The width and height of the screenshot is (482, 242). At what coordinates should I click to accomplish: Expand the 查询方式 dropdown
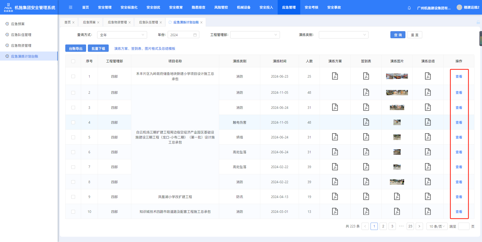[122, 35]
